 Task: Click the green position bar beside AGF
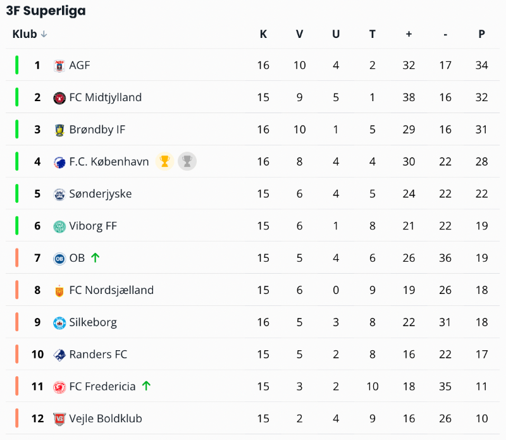(17, 65)
